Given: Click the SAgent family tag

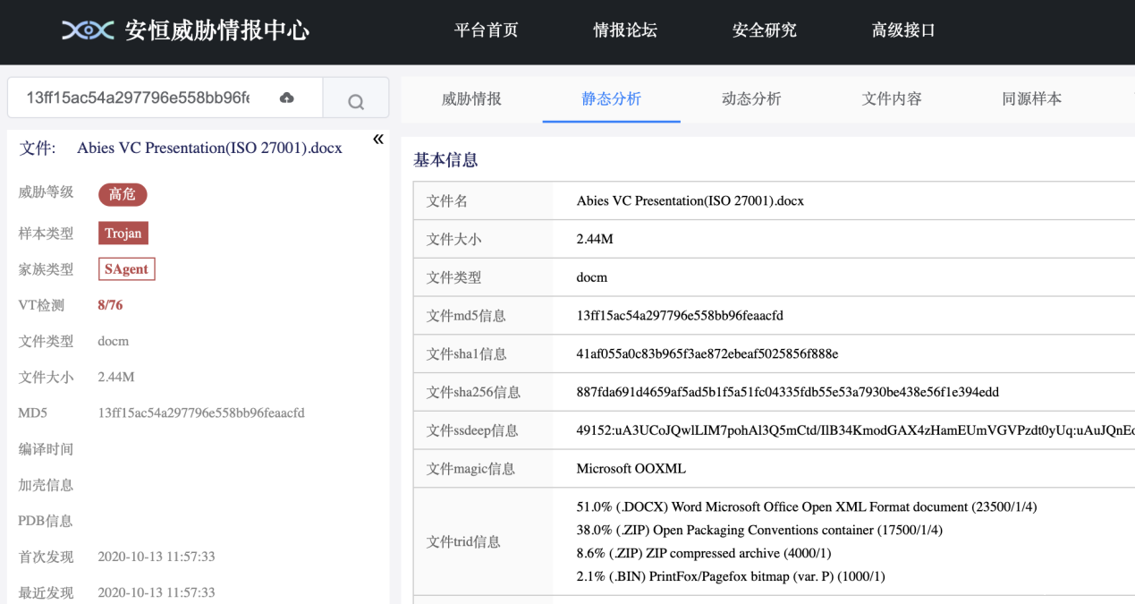Looking at the screenshot, I should coord(126,269).
